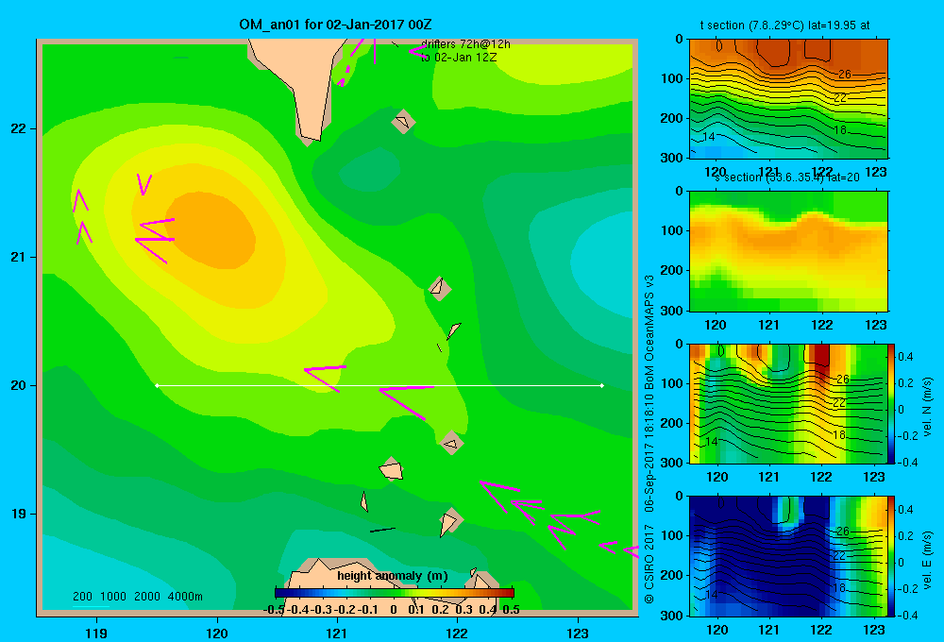Click the 'height anomaly (m)' legend title

click(x=393, y=576)
